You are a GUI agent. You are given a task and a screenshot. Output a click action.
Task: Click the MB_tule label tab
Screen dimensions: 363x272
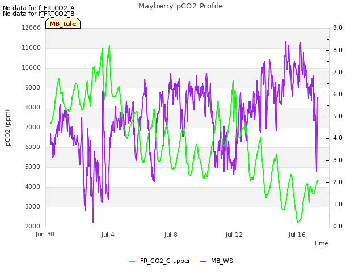tap(63, 23)
